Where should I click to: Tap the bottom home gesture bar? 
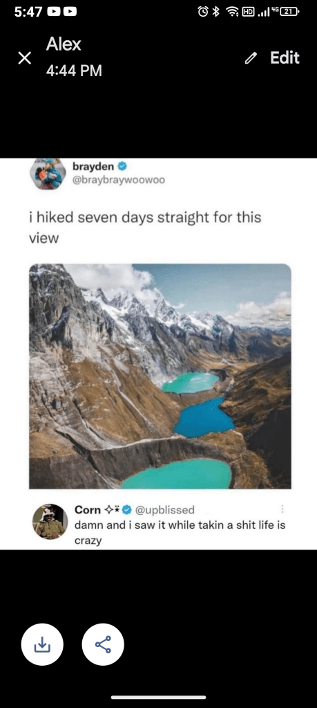tap(159, 697)
